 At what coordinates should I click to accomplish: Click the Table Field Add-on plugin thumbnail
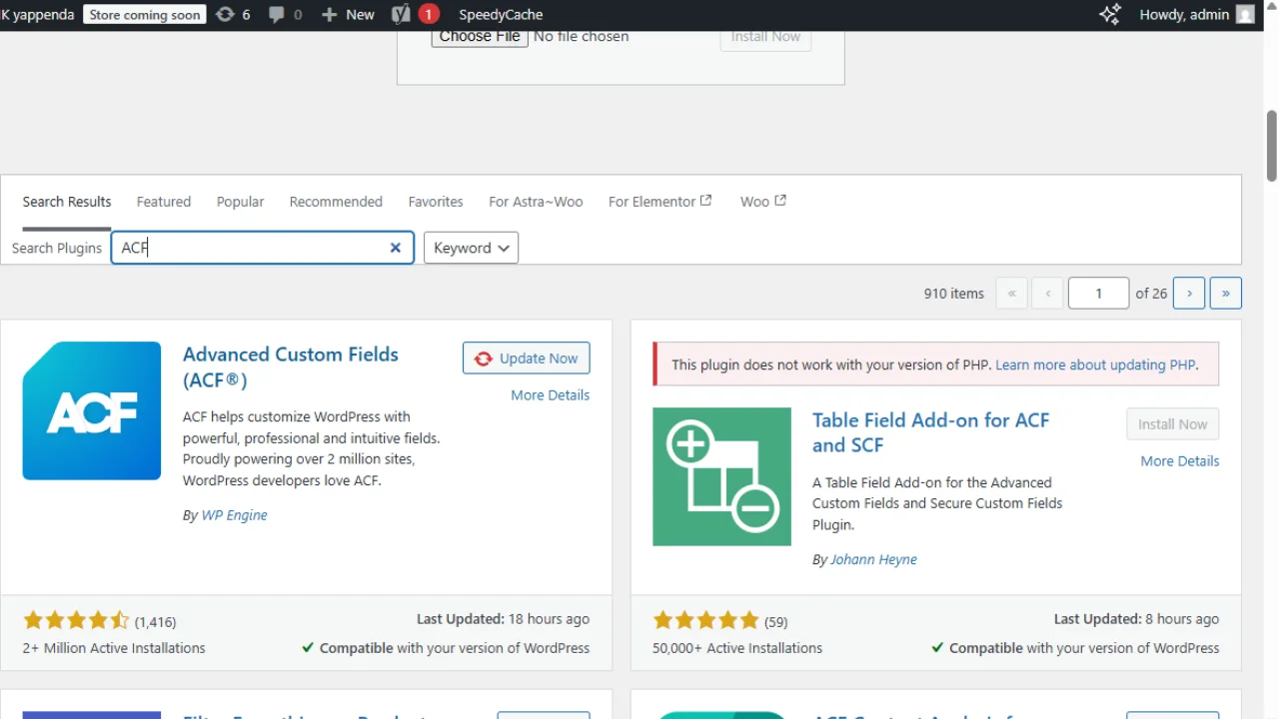(x=721, y=476)
